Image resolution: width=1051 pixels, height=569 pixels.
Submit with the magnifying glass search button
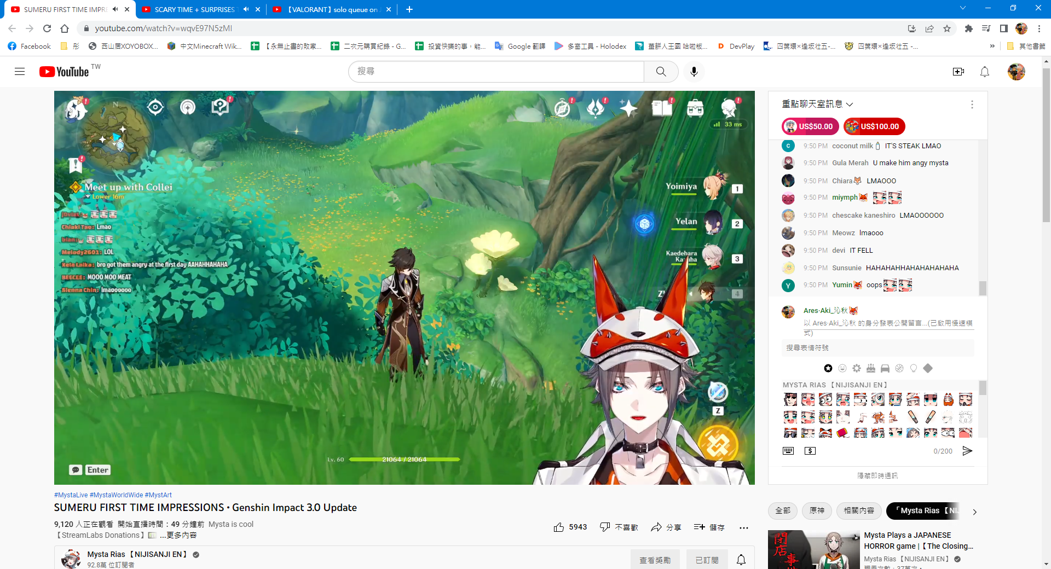661,72
